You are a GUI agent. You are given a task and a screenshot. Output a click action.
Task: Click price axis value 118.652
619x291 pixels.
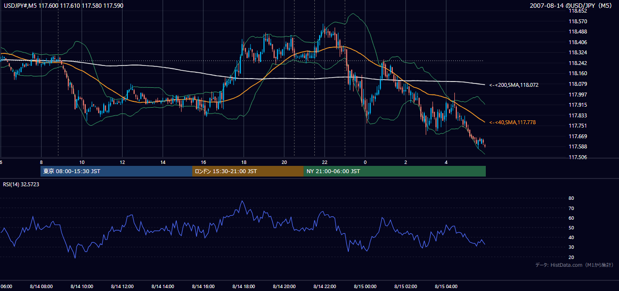point(577,11)
